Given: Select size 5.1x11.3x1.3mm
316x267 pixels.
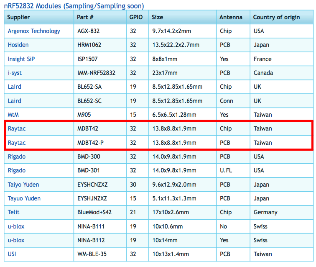Looking at the screenshot, I should point(174,198).
